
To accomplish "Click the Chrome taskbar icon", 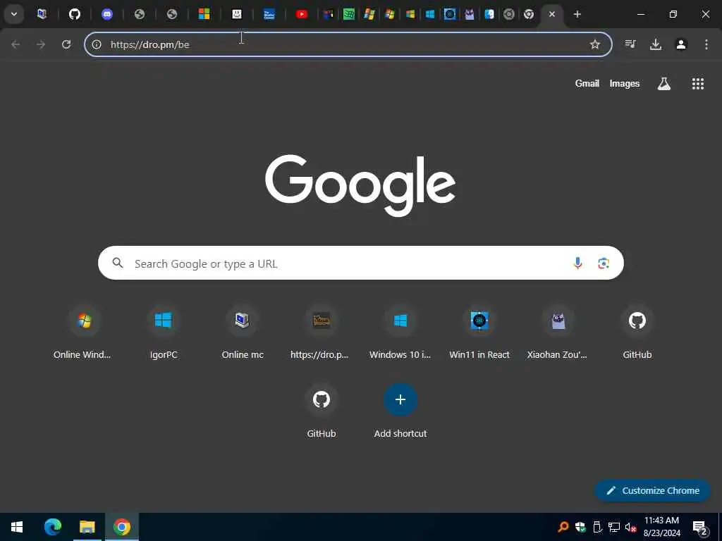I will [x=121, y=527].
